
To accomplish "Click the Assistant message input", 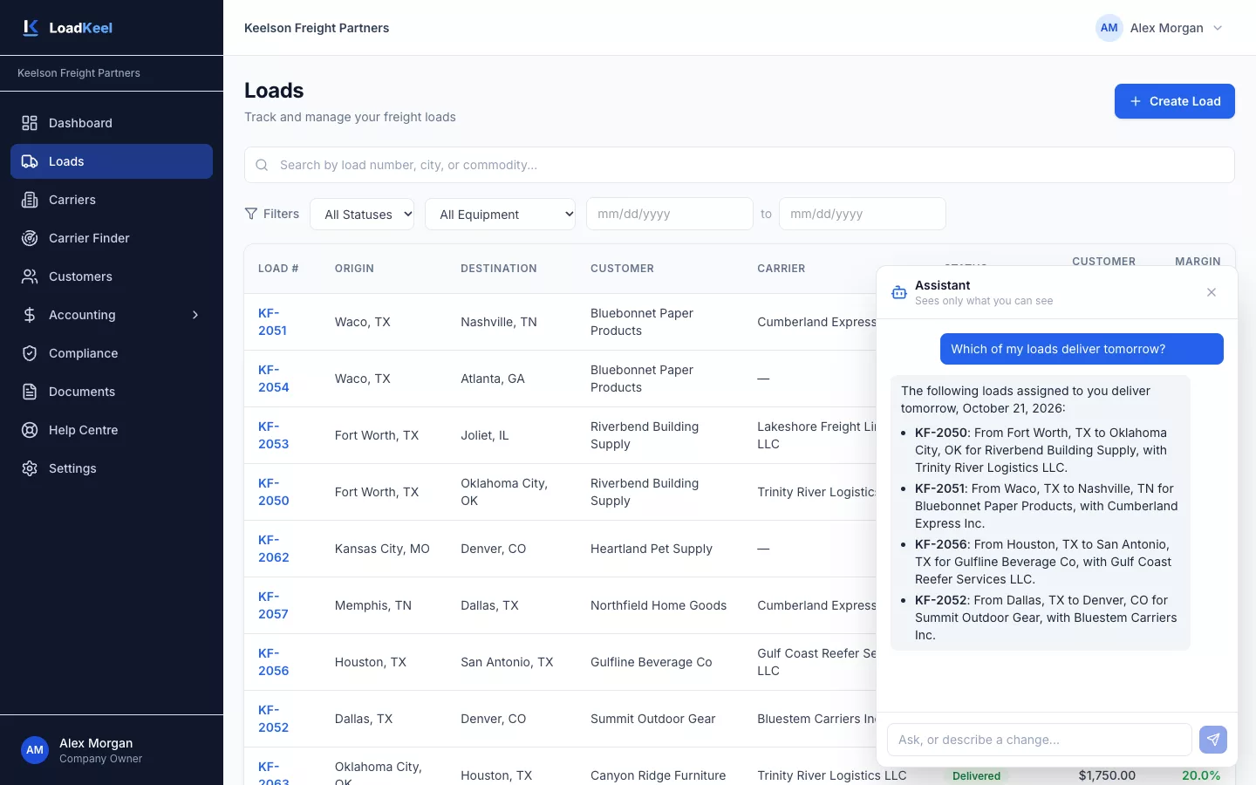I will click(1040, 740).
